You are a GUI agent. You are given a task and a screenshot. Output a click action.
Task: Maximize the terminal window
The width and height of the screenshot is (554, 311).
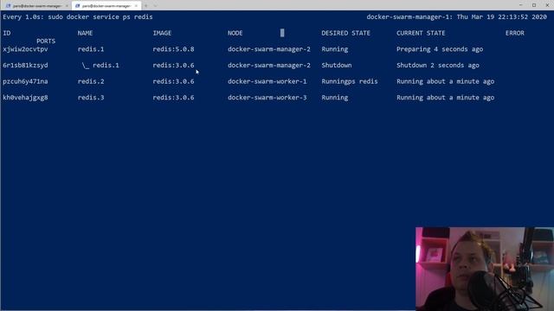coord(534,5)
